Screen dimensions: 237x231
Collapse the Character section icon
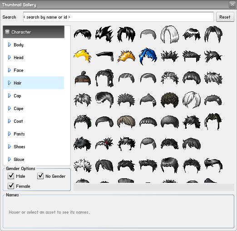click(7, 32)
